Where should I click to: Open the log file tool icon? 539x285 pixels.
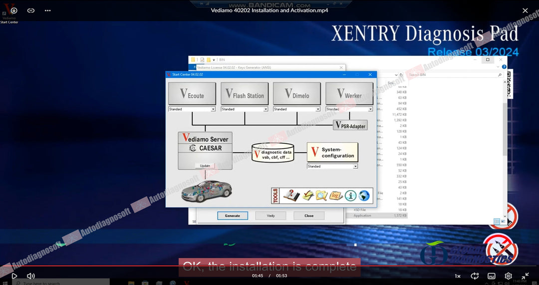click(335, 196)
